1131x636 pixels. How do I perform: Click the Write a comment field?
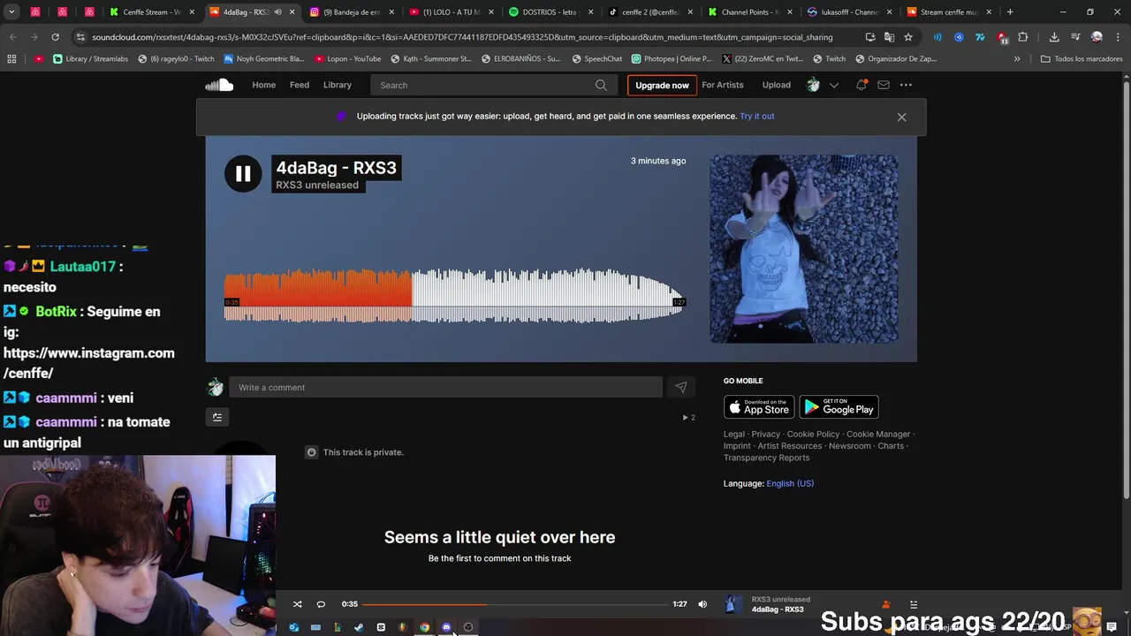(x=445, y=387)
